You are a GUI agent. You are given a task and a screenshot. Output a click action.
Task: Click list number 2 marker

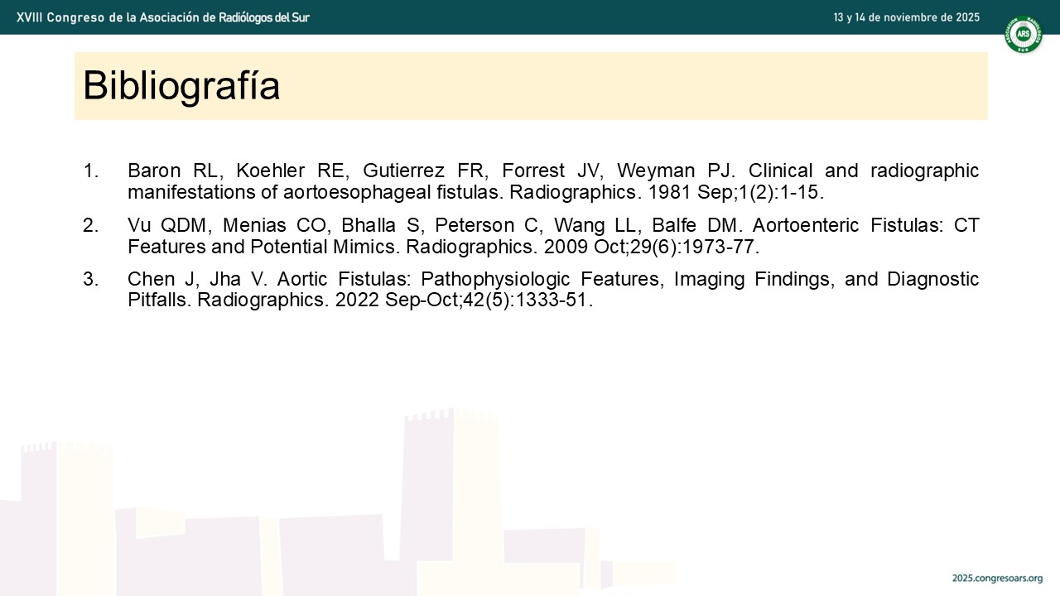pos(90,225)
